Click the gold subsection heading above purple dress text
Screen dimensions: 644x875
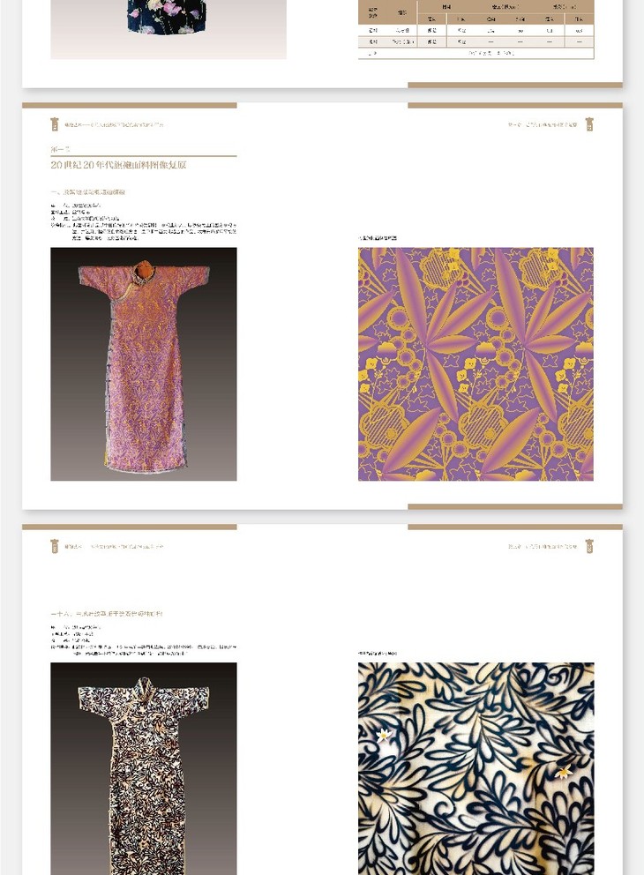click(87, 192)
